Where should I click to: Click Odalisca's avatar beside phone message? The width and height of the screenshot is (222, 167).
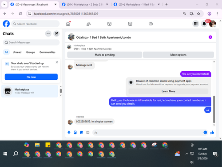[x=70, y=122]
